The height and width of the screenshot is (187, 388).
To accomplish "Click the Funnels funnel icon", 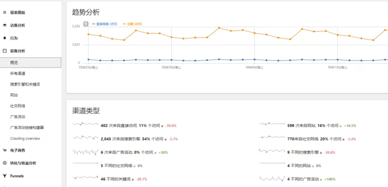I will coord(5,176).
